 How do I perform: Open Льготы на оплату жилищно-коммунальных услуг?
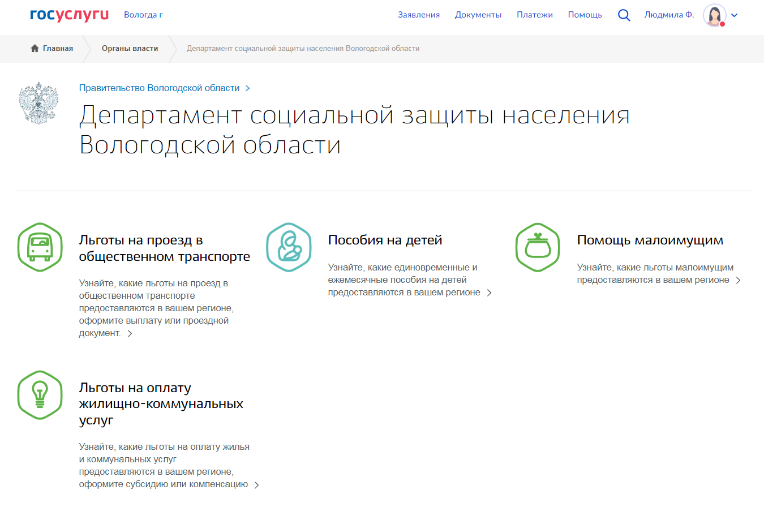coord(161,404)
